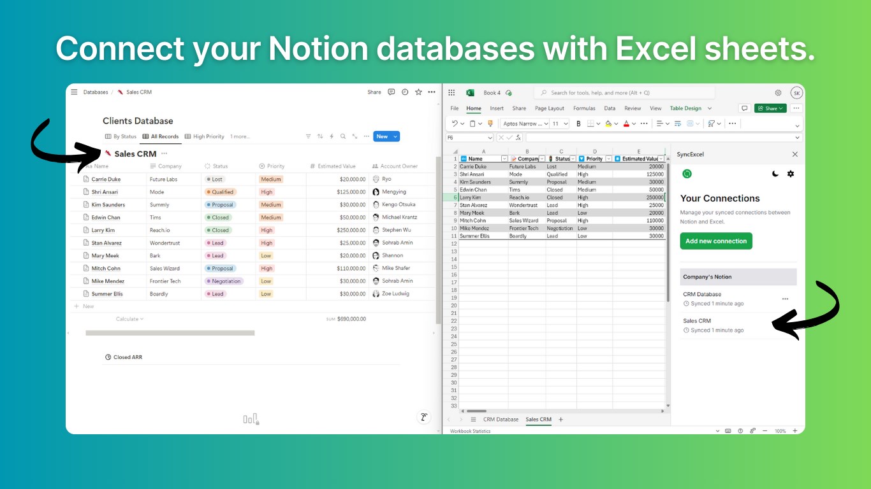Click the Excel logo icon

coord(471,93)
